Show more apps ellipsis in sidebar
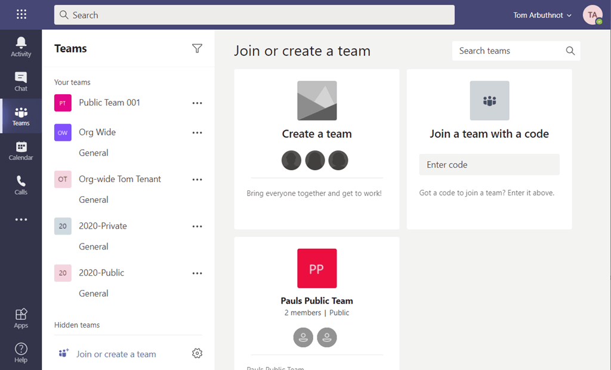The image size is (611, 370). pos(21,220)
